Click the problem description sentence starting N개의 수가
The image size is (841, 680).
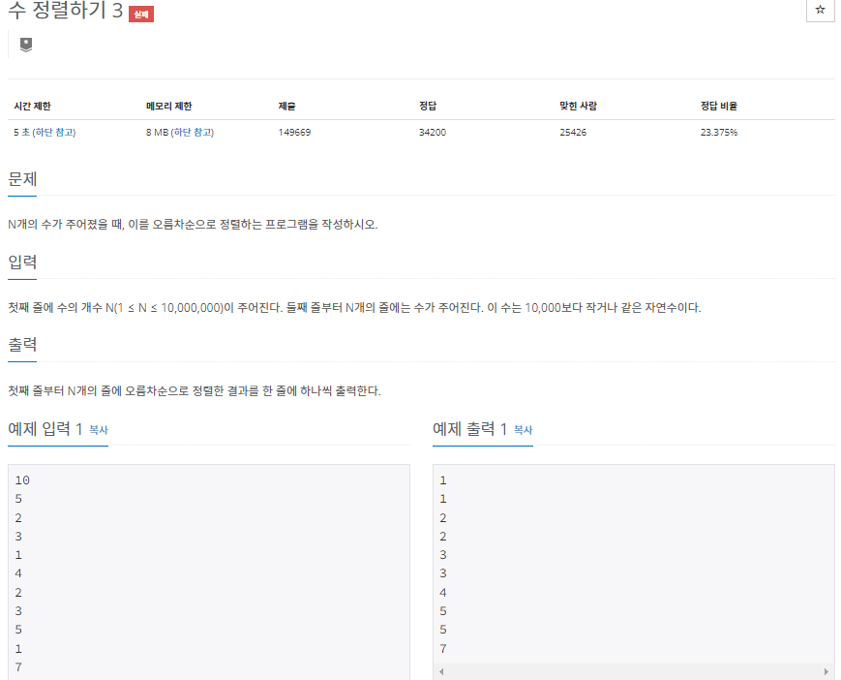[x=193, y=225]
